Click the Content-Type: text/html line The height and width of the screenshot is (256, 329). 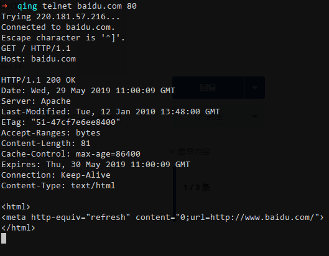(58, 186)
